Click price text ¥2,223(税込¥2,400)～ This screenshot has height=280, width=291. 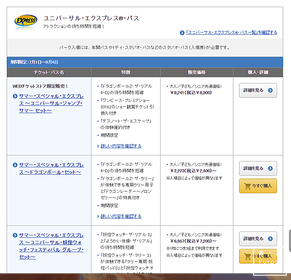[193, 171]
